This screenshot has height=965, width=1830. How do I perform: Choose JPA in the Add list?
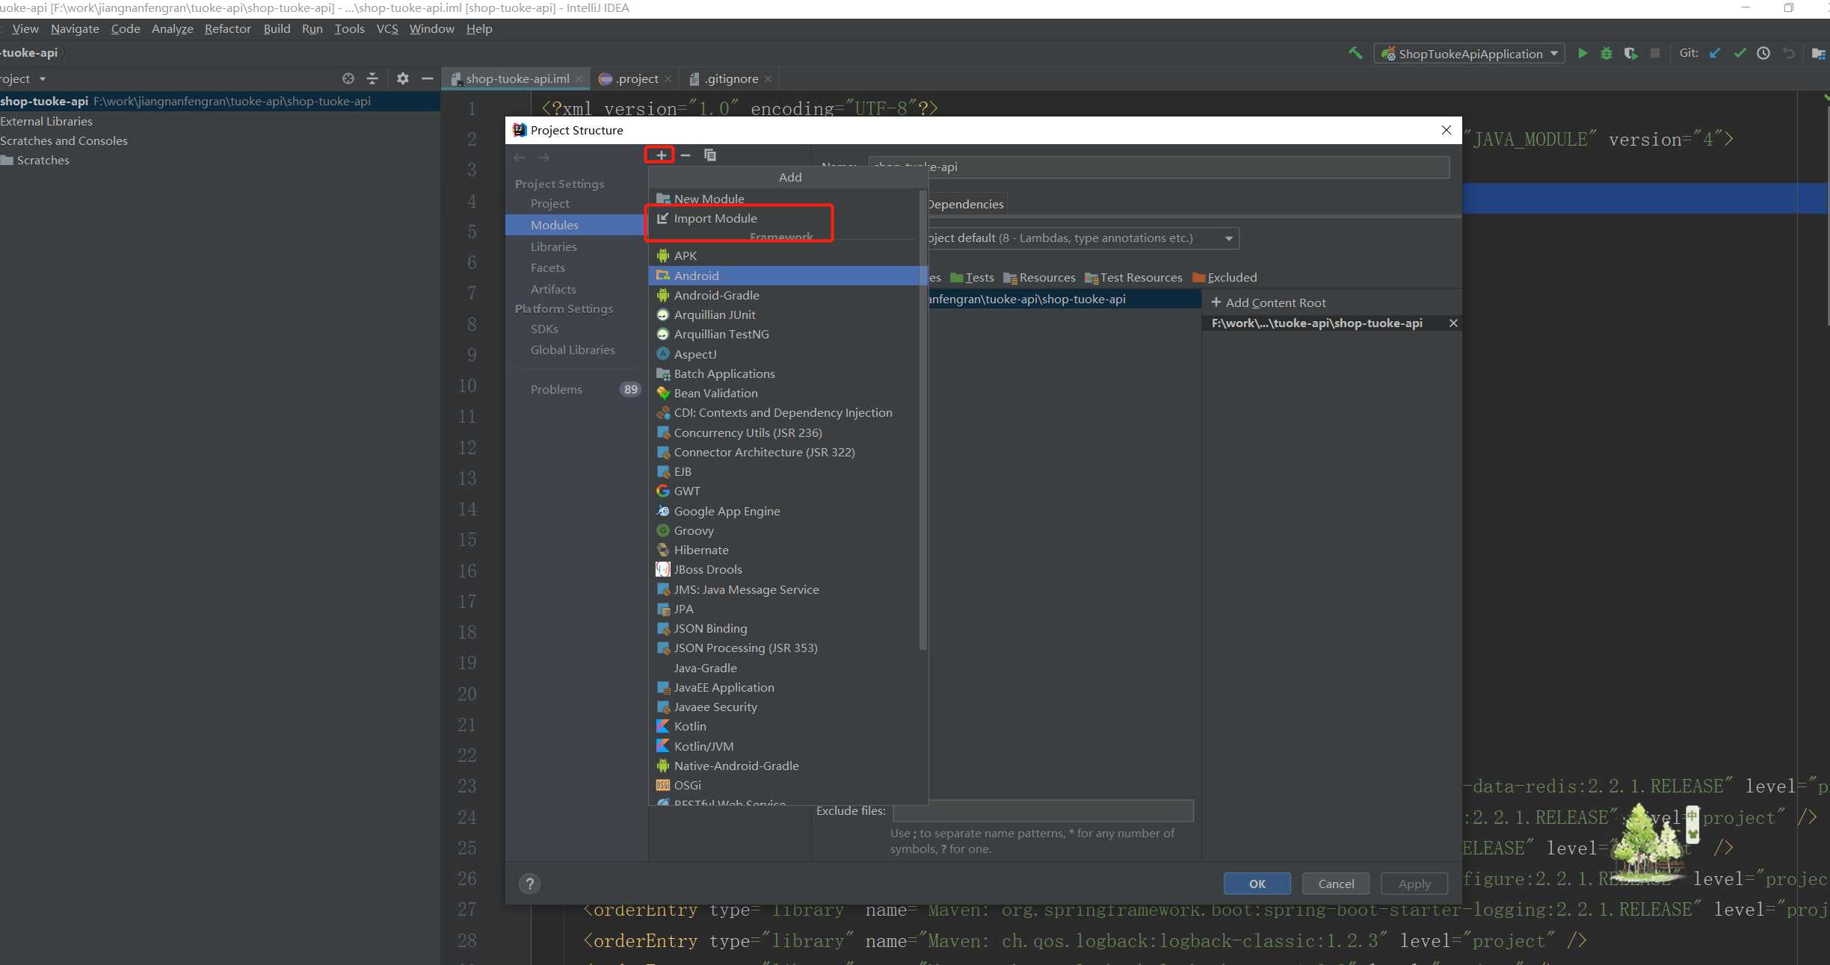(x=783, y=609)
